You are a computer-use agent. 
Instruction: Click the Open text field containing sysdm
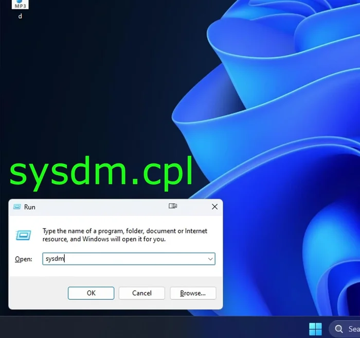(x=123, y=259)
